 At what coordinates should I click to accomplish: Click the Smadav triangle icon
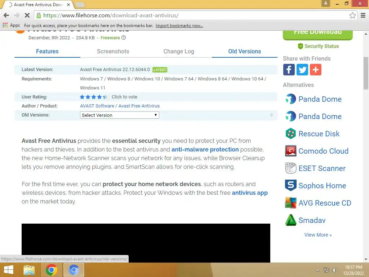click(x=291, y=220)
